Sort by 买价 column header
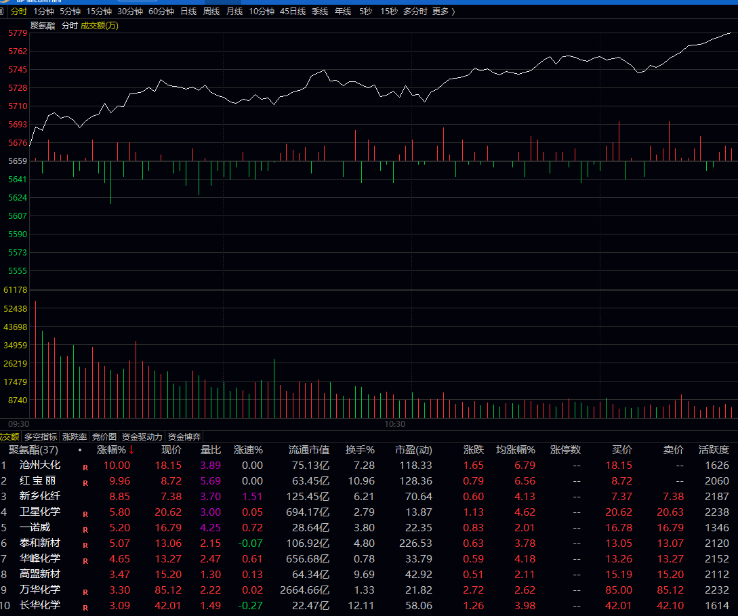Image resolution: width=738 pixels, height=616 pixels. point(621,450)
